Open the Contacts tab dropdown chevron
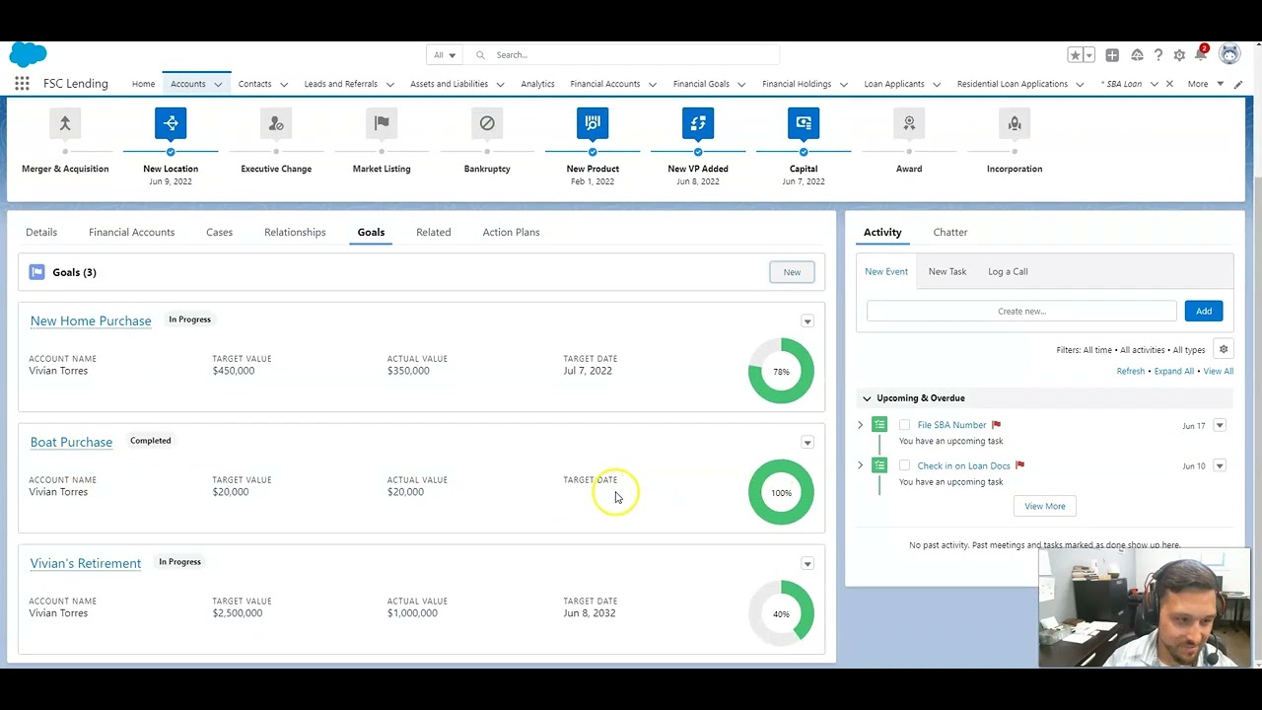This screenshot has height=710, width=1262. 284,84
